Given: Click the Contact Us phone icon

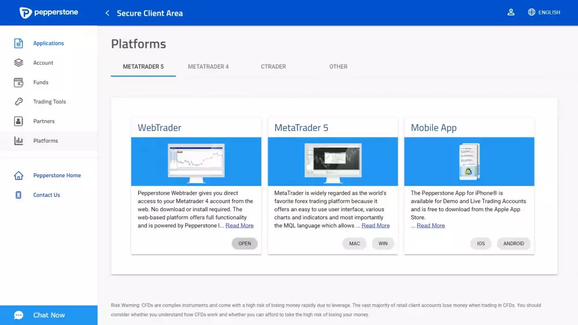Looking at the screenshot, I should [x=18, y=195].
